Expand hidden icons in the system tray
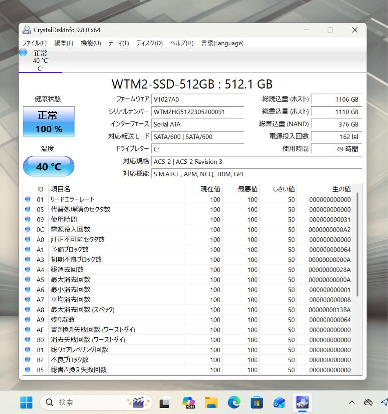Image resolution: width=388 pixels, height=414 pixels. coord(352,402)
